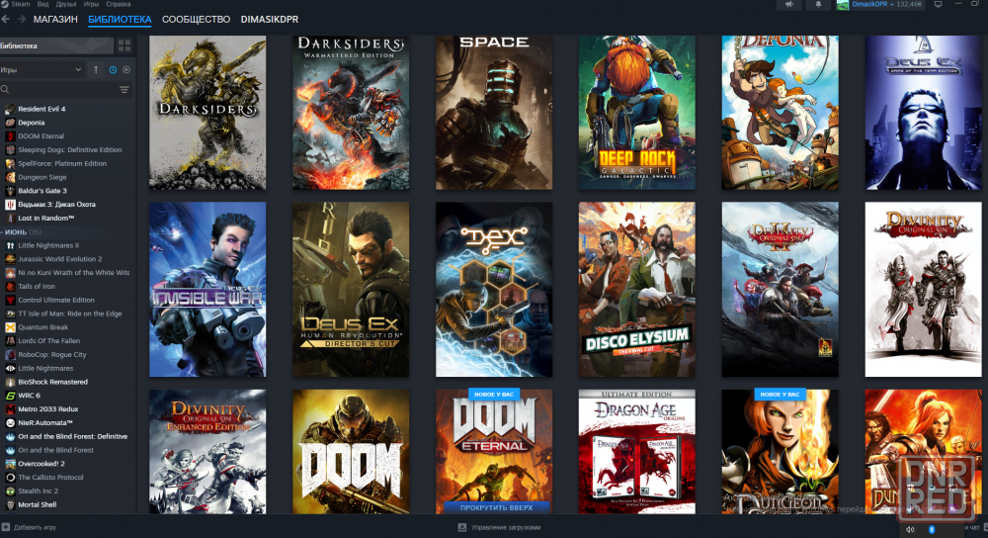Open the grid collections view icon
Viewport: 988px width, 538px height.
tap(124, 45)
